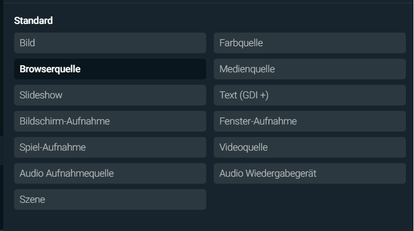
Task: Add a game capture via Spiel-Aufnahme
Action: point(110,147)
